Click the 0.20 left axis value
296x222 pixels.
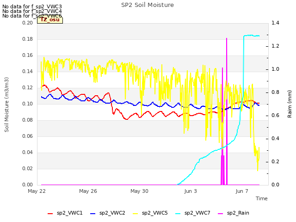pos(28,23)
